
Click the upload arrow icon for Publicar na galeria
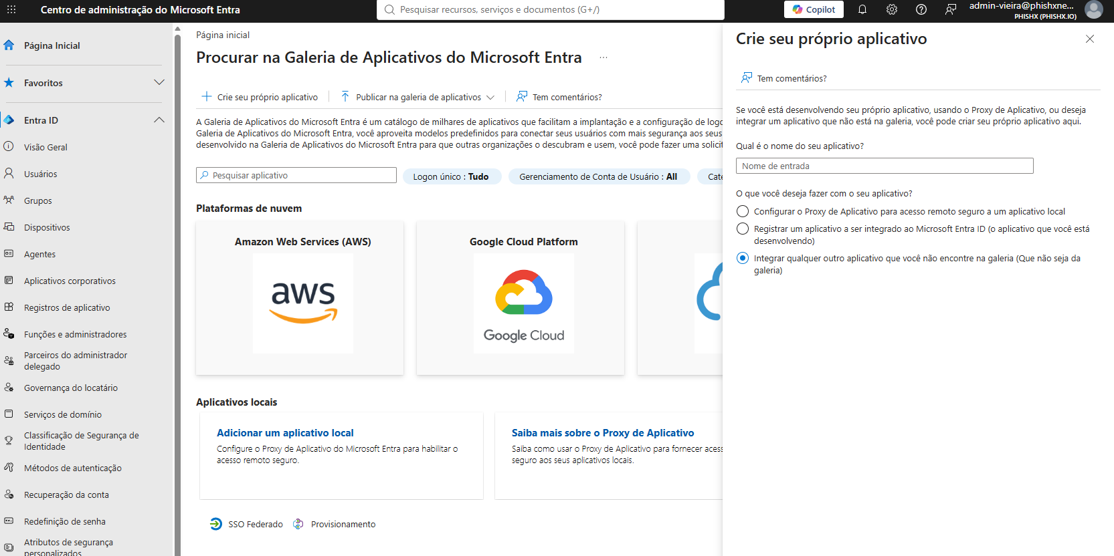click(x=345, y=96)
